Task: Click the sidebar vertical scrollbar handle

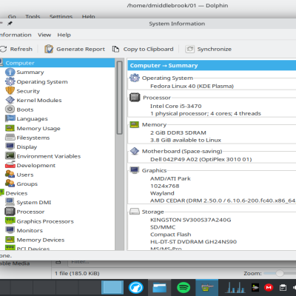Action: [x=120, y=98]
